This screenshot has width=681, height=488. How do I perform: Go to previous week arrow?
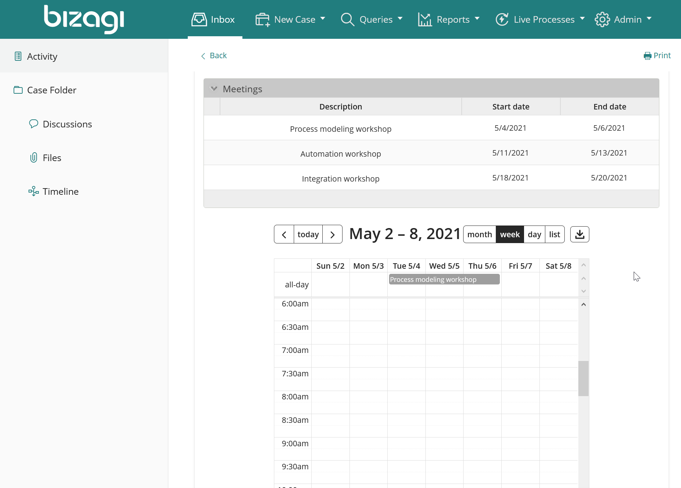tap(284, 234)
